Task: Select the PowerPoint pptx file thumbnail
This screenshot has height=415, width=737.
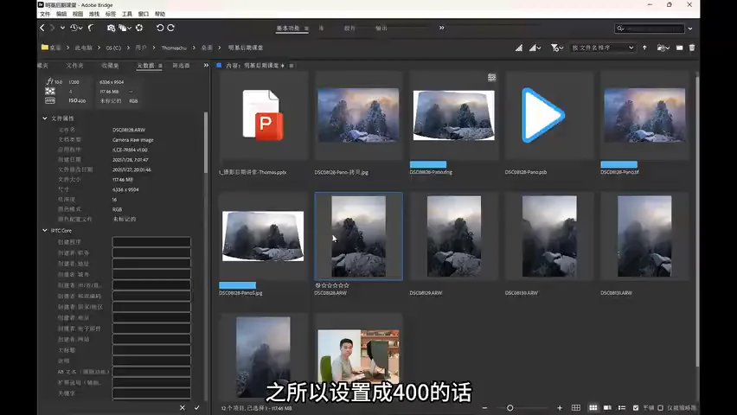Action: click(263, 115)
